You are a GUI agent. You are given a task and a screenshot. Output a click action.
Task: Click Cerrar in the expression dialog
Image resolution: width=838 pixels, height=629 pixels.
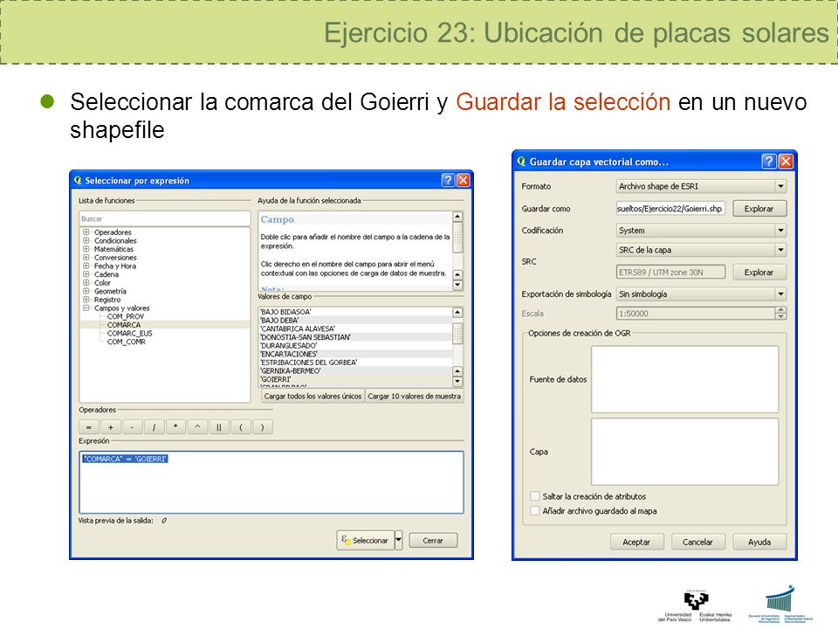click(434, 541)
